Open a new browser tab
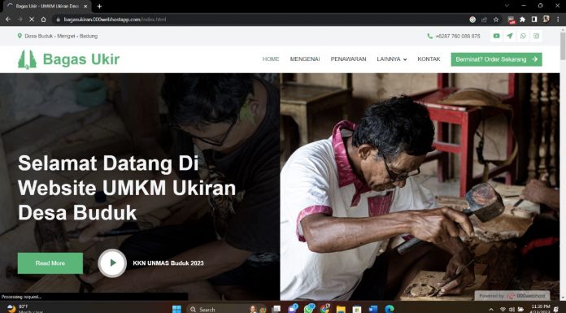Image resolution: width=566 pixels, height=313 pixels. pyautogui.click(x=99, y=7)
